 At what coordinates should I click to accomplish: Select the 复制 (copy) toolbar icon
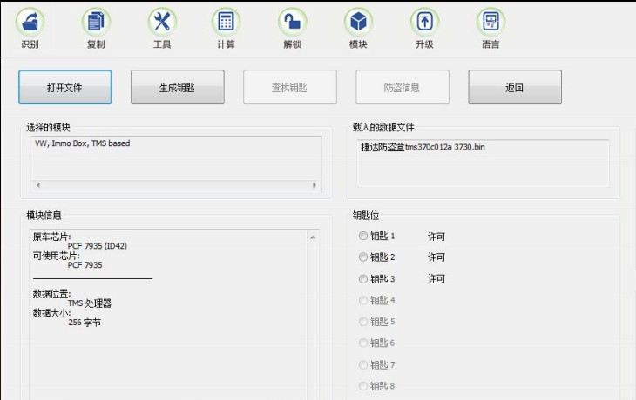point(96,22)
